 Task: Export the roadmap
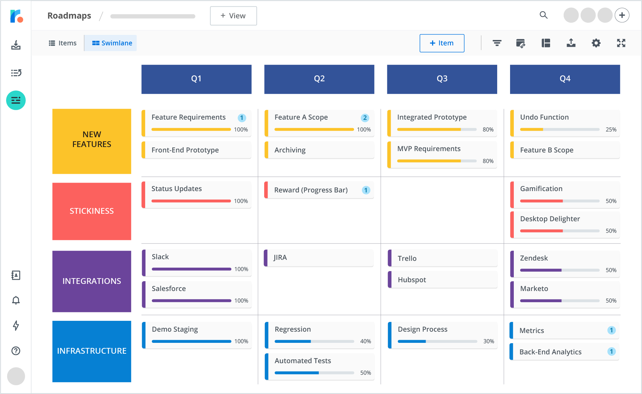coord(571,43)
